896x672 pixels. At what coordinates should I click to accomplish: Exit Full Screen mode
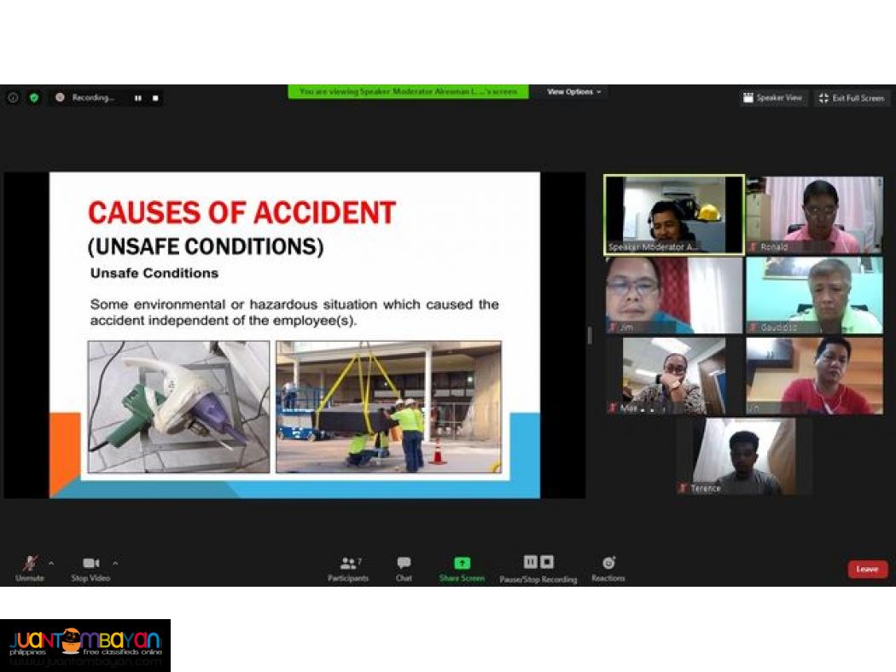click(x=851, y=98)
